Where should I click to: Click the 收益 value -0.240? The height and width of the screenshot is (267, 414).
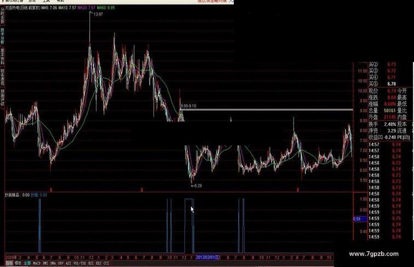tap(389, 137)
